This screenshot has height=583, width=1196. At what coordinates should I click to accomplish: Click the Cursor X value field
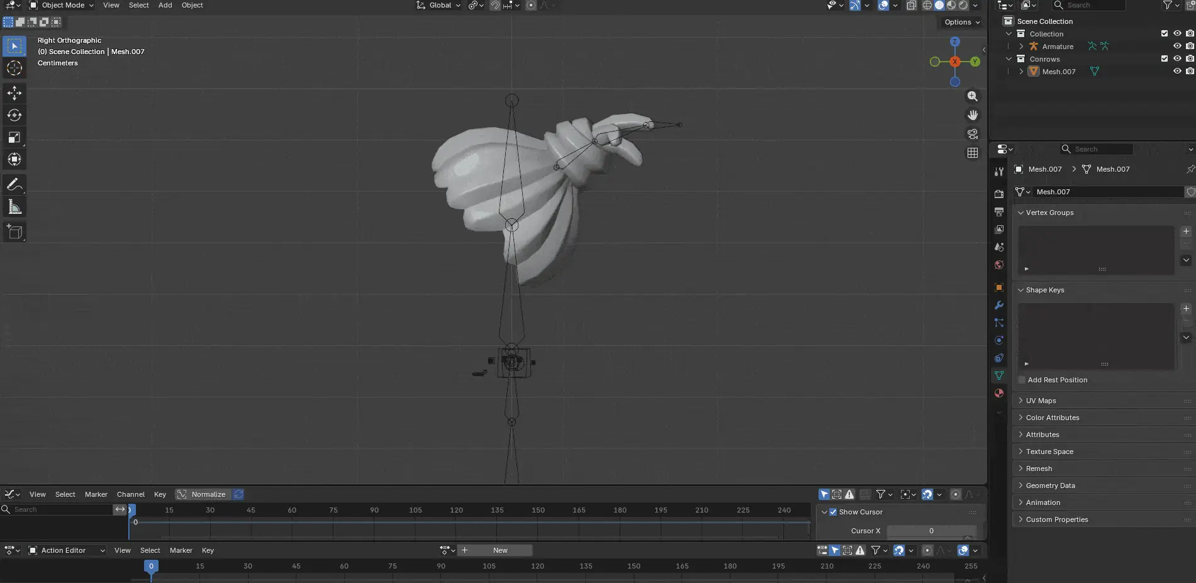[931, 531]
